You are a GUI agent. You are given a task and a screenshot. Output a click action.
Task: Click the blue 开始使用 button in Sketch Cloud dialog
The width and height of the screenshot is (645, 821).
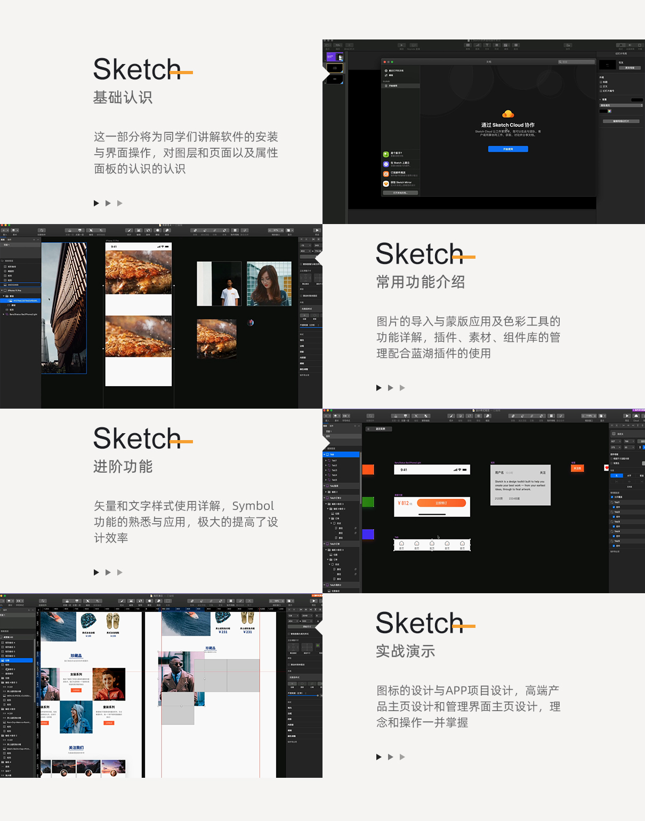pos(508,149)
